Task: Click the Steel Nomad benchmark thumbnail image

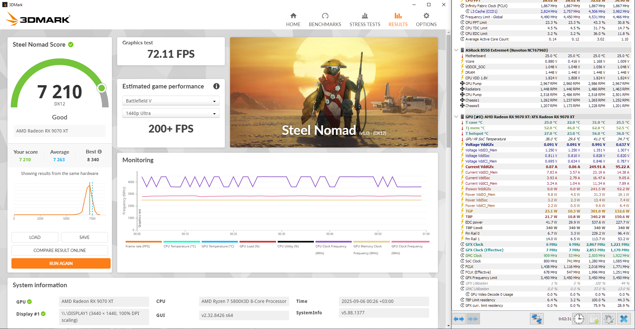Action: click(334, 92)
